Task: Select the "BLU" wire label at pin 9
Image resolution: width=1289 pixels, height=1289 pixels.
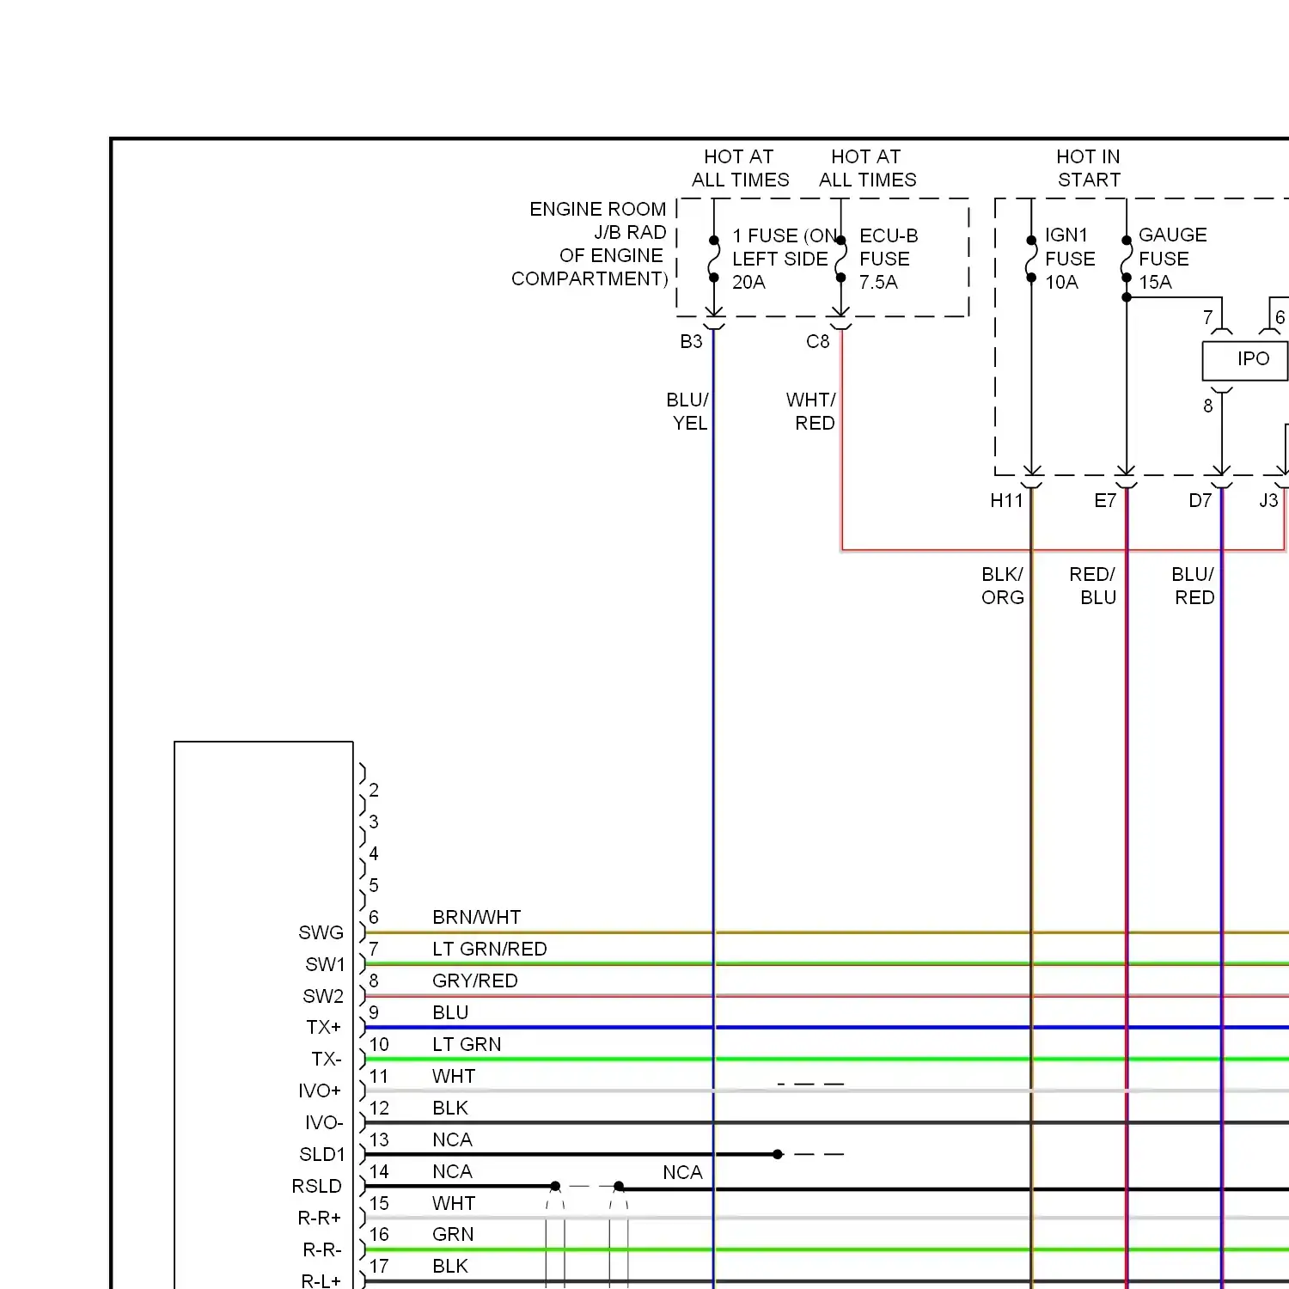Action: [450, 1013]
